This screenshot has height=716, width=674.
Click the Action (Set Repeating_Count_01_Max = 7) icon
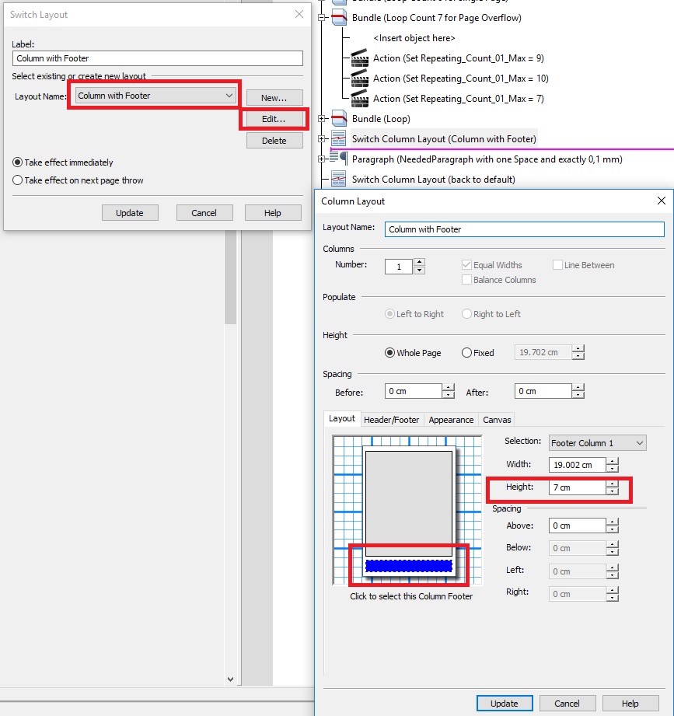tap(358, 99)
